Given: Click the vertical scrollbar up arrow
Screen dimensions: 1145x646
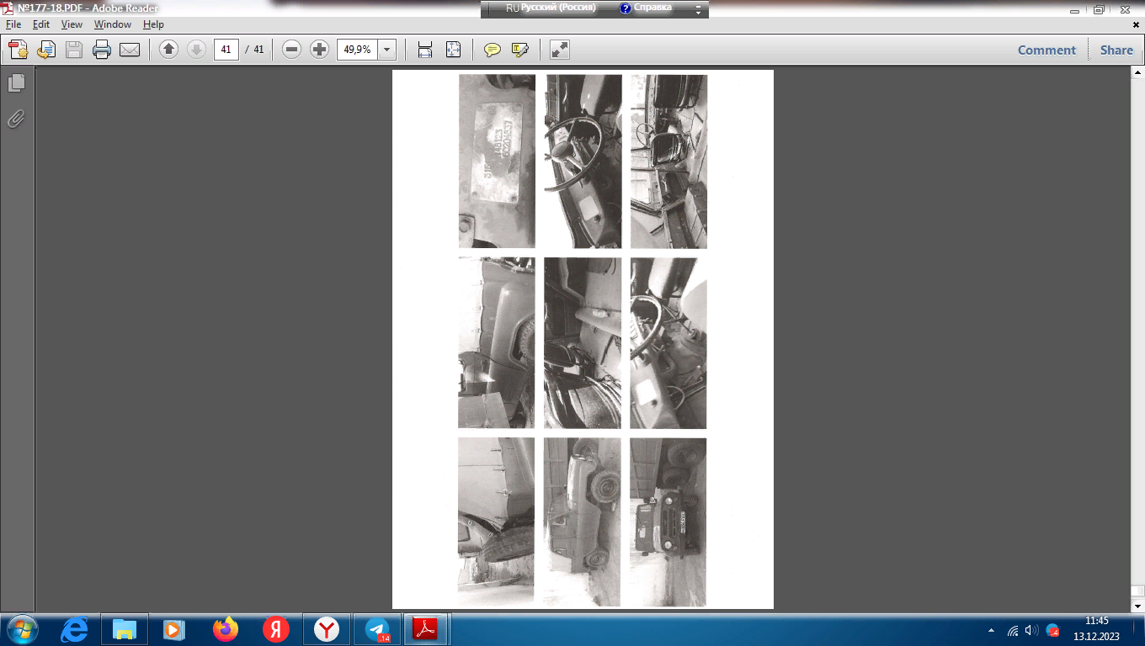Looking at the screenshot, I should tap(1137, 73).
